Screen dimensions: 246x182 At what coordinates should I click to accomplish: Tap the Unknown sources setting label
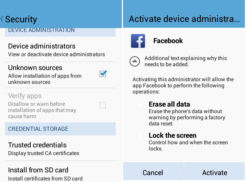35,68
